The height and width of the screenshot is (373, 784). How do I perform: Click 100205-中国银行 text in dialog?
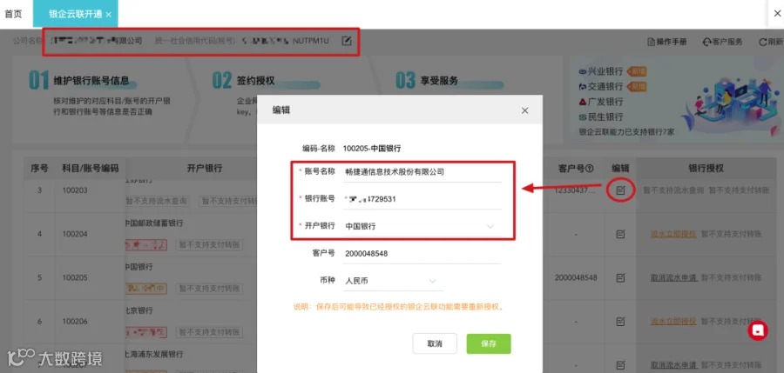click(x=372, y=149)
